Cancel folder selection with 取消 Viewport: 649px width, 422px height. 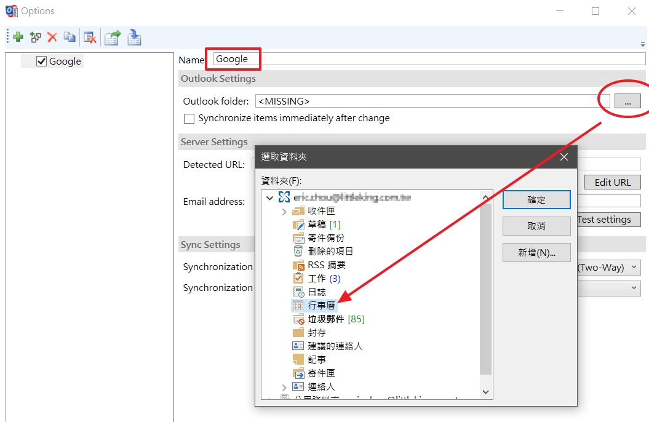point(536,226)
